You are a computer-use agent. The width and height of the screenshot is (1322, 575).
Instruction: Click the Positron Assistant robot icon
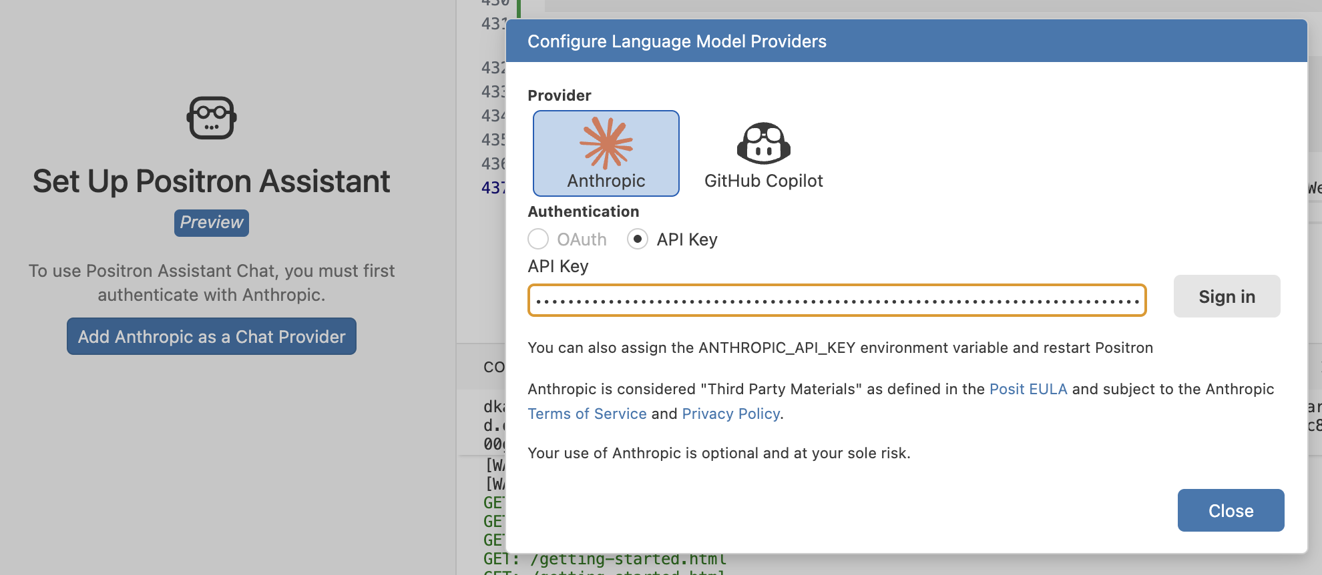(212, 118)
